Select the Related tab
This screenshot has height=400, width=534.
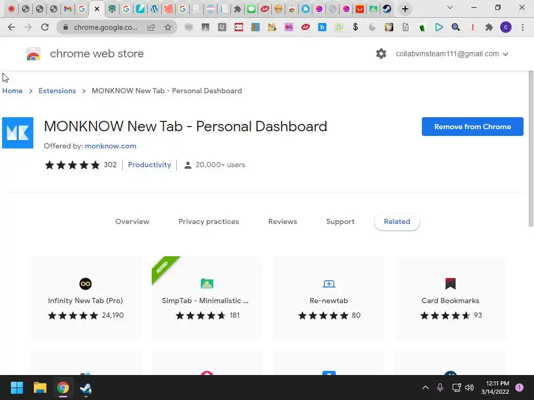click(x=397, y=221)
